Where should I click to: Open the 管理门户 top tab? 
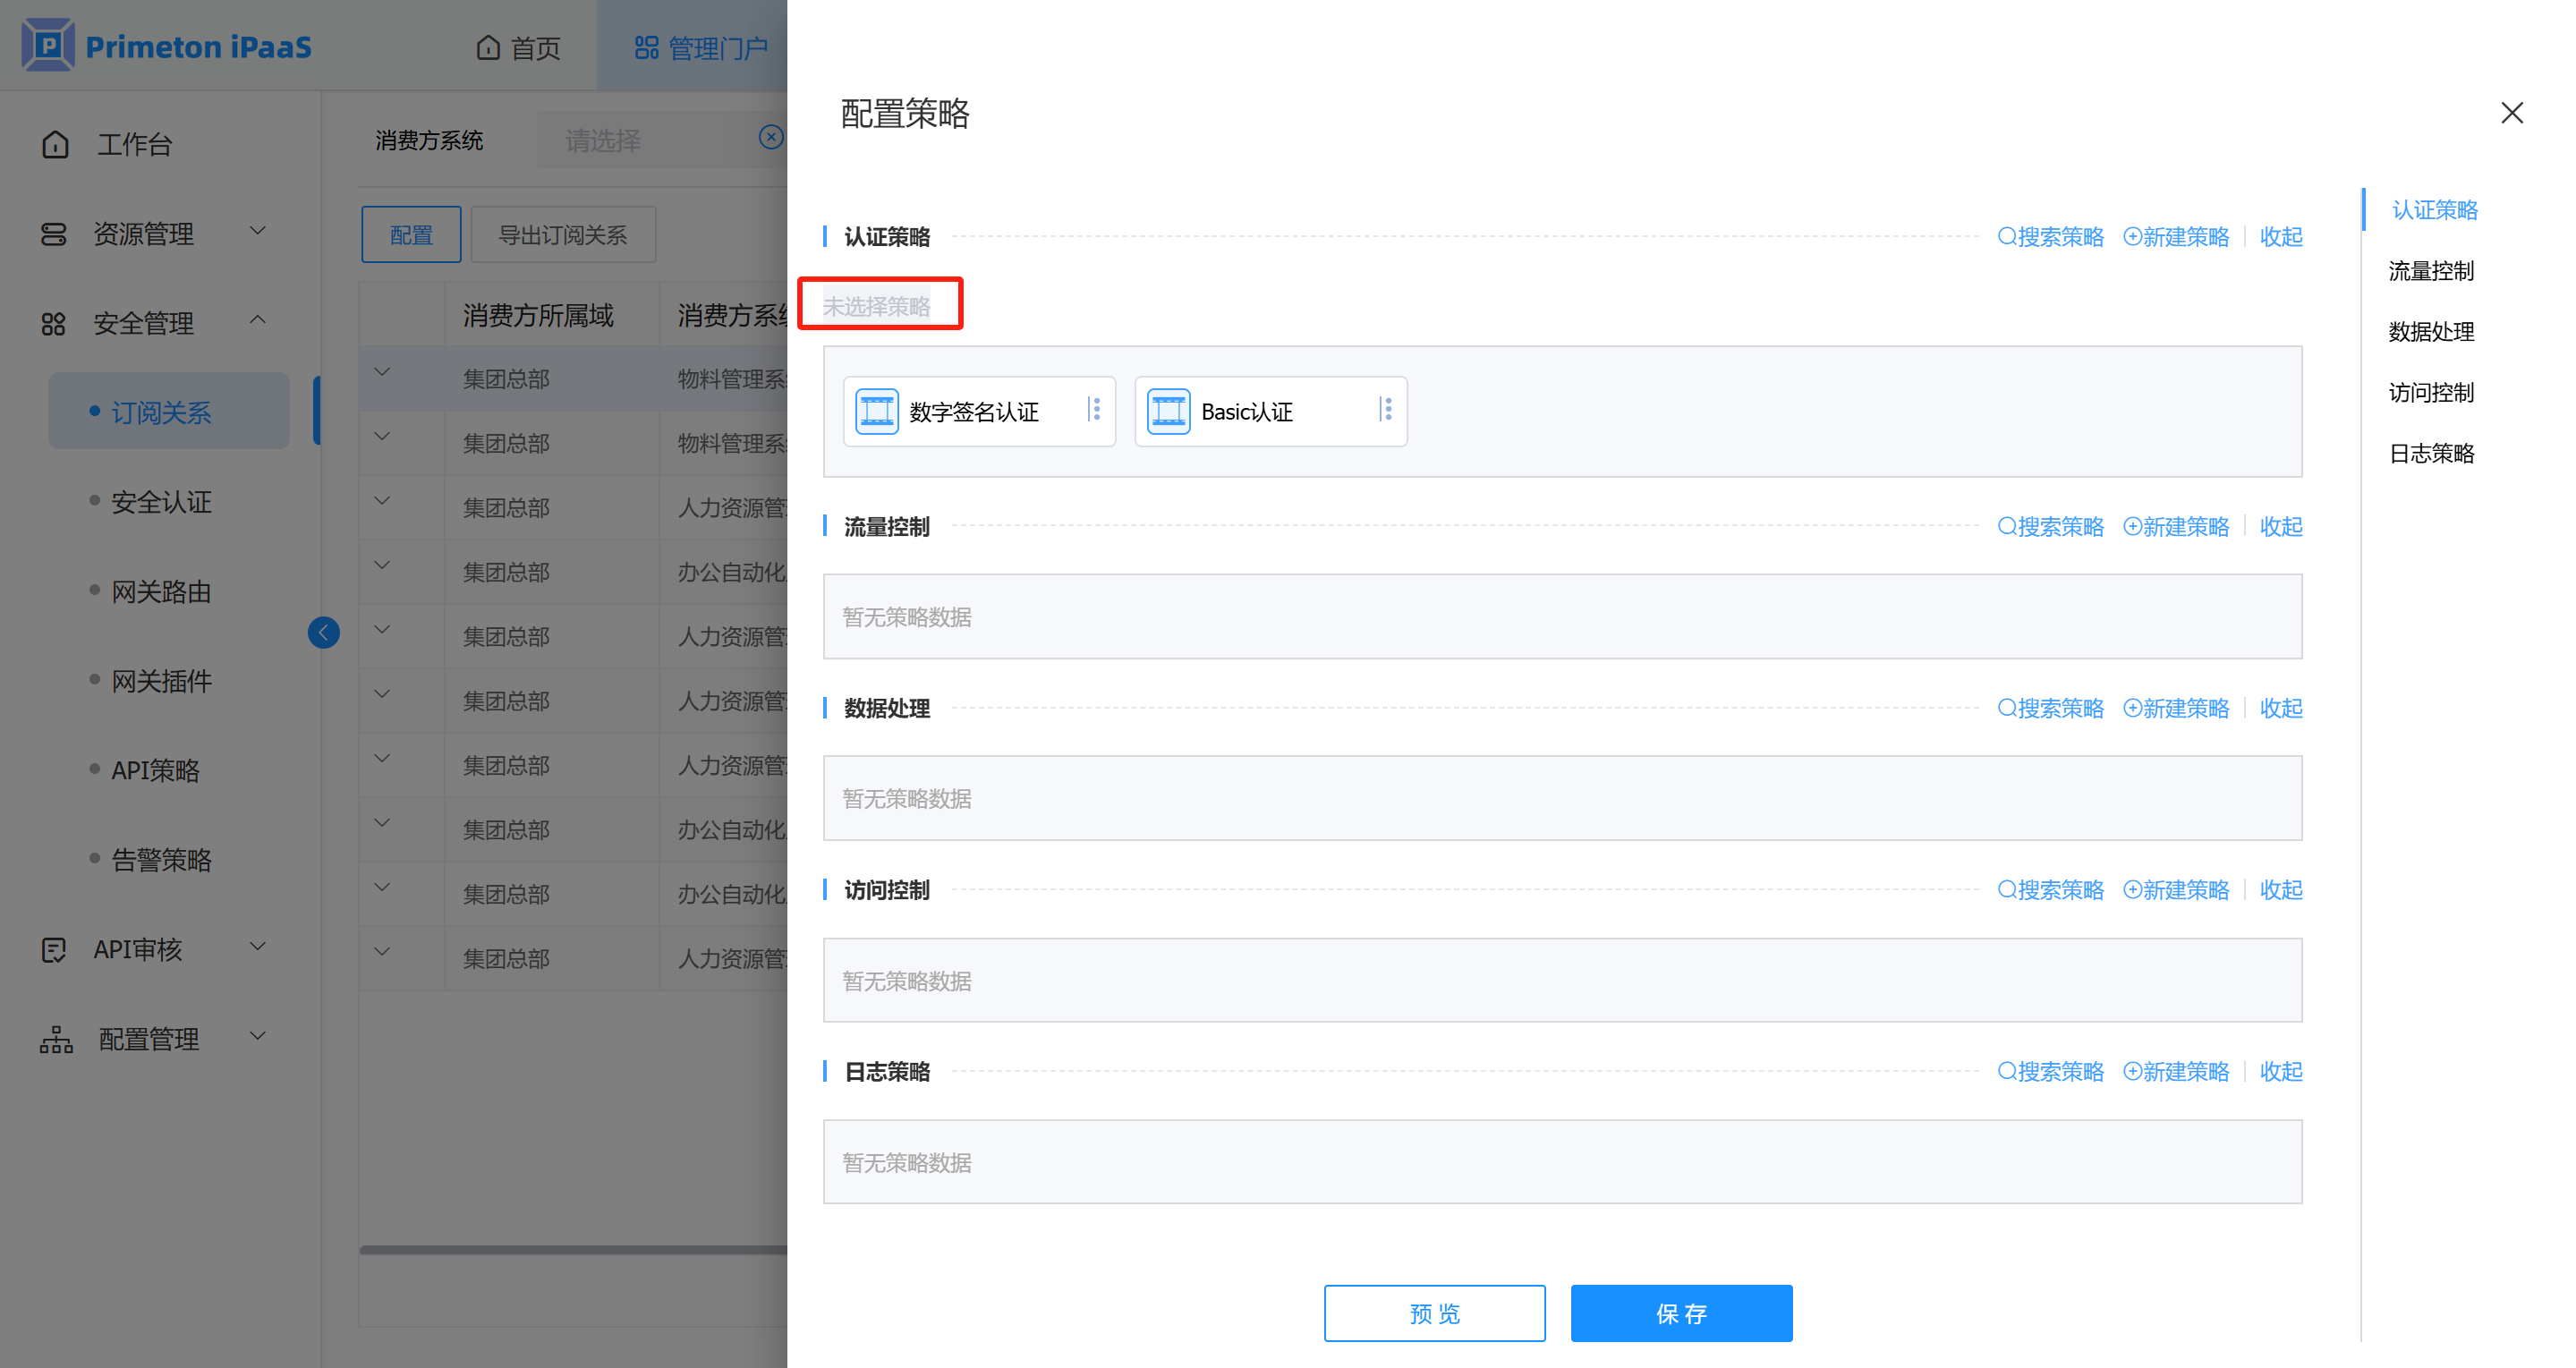[x=700, y=47]
